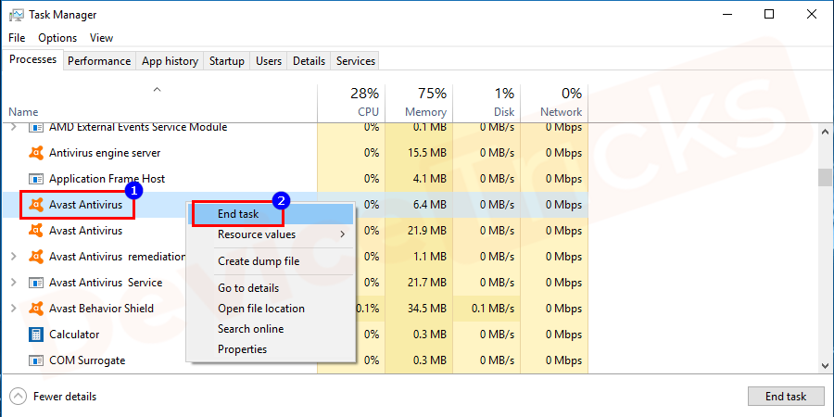This screenshot has width=834, height=417.
Task: Click the scrollbar up arrow
Action: [x=825, y=132]
